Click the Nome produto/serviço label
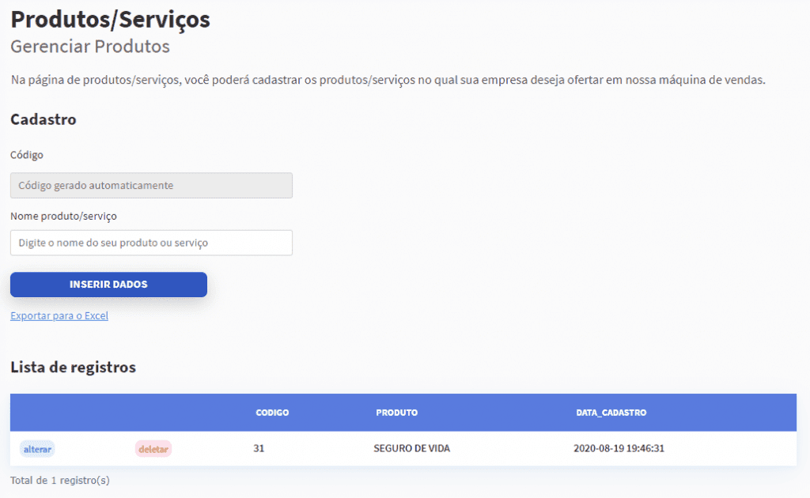810x498 pixels. click(x=63, y=217)
